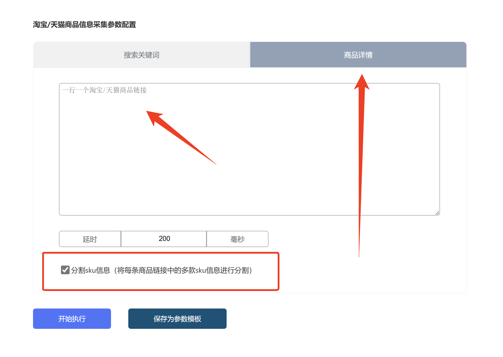Click the textarea resize handle corner

[x=437, y=213]
